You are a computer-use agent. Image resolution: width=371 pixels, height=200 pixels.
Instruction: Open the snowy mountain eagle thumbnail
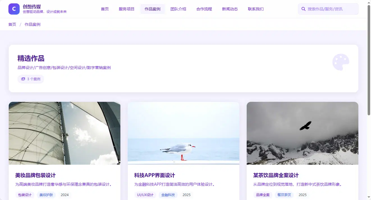(303, 133)
